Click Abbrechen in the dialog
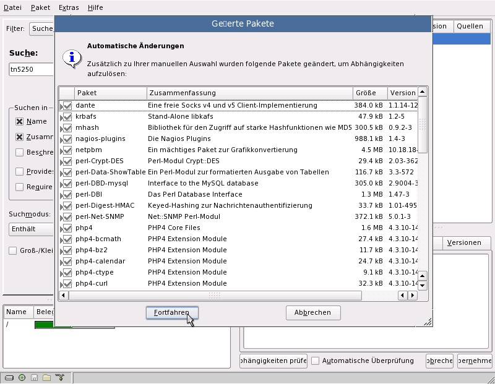 click(x=313, y=313)
